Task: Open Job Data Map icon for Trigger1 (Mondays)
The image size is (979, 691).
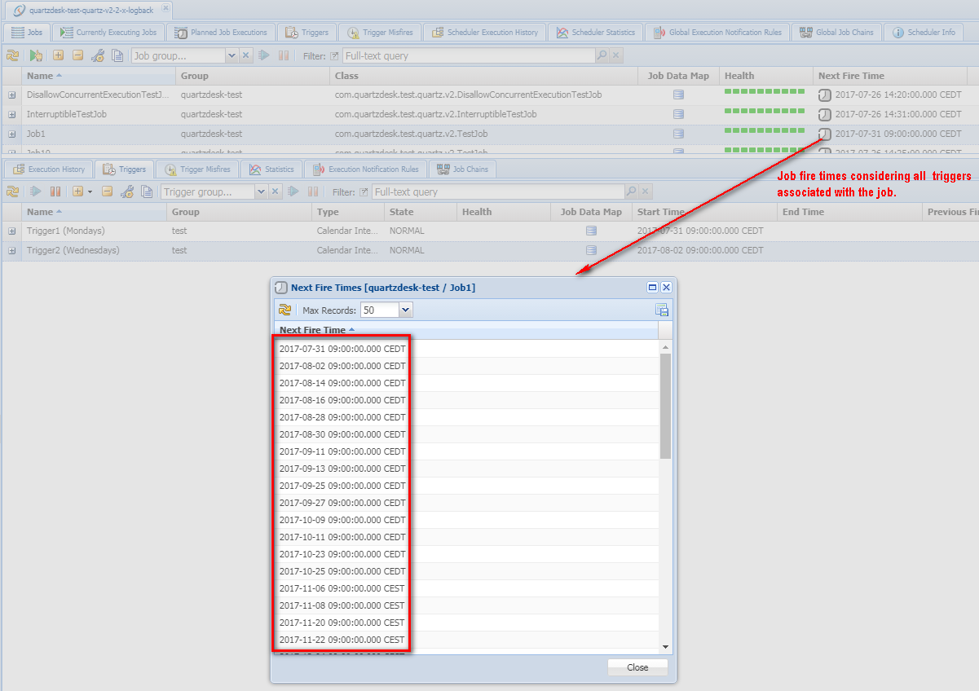Action: tap(591, 231)
